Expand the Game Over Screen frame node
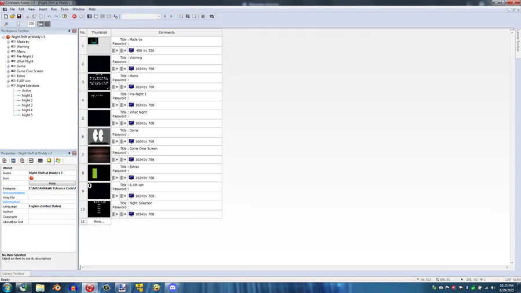The height and width of the screenshot is (293, 521). (8, 71)
